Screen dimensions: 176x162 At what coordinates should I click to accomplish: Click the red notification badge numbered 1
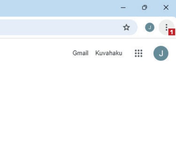point(172,32)
